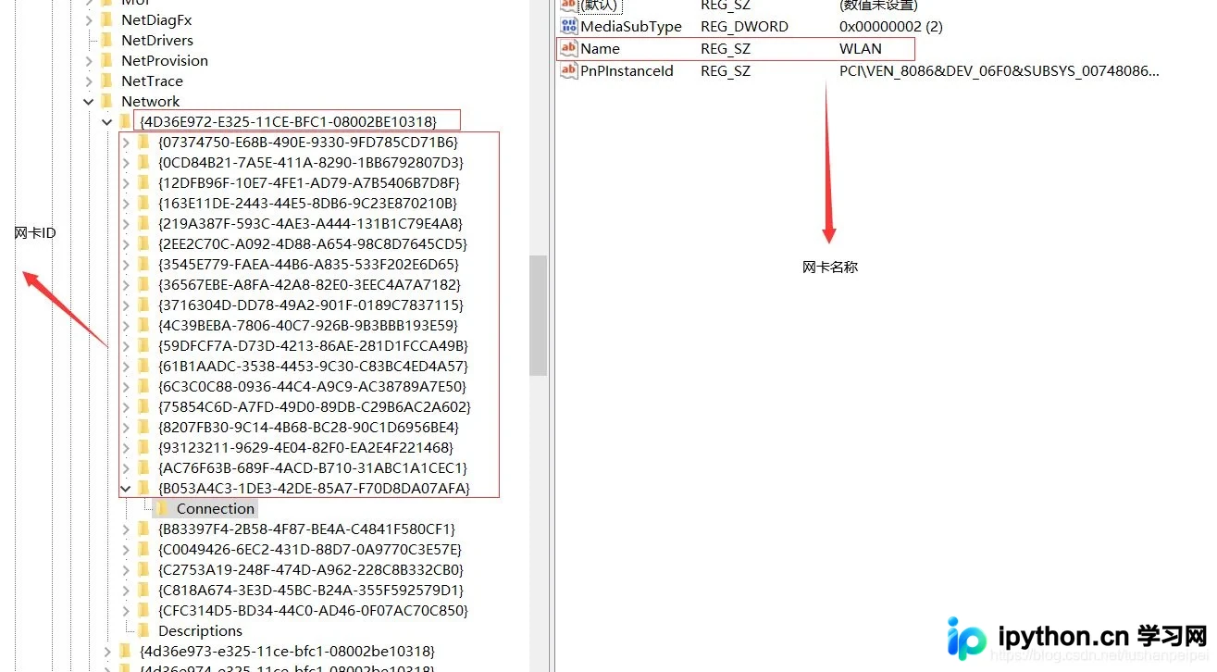Click folder icon of NetProvision key

(106, 60)
